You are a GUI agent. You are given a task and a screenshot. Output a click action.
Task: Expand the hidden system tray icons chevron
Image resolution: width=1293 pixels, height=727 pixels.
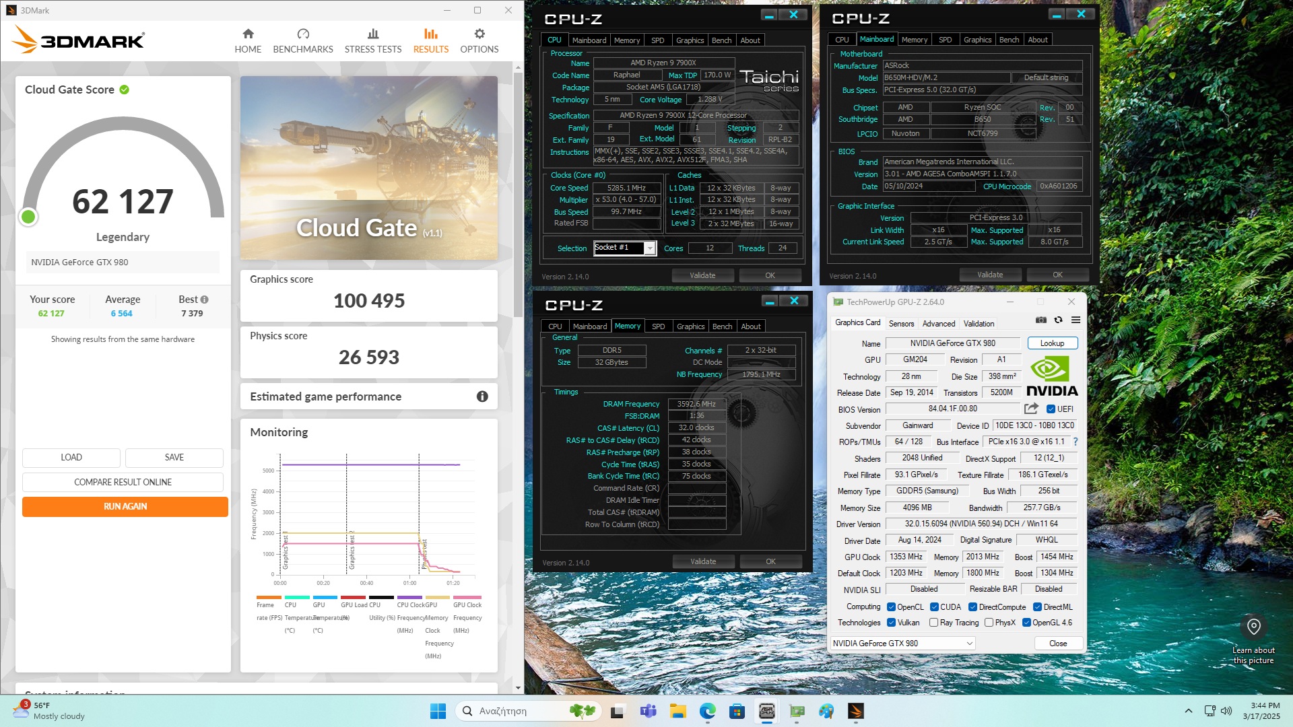click(x=1188, y=711)
